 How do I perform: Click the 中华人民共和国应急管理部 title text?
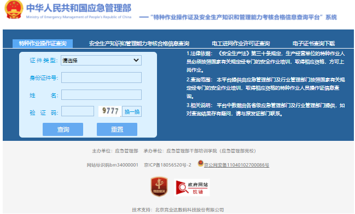[79, 8]
